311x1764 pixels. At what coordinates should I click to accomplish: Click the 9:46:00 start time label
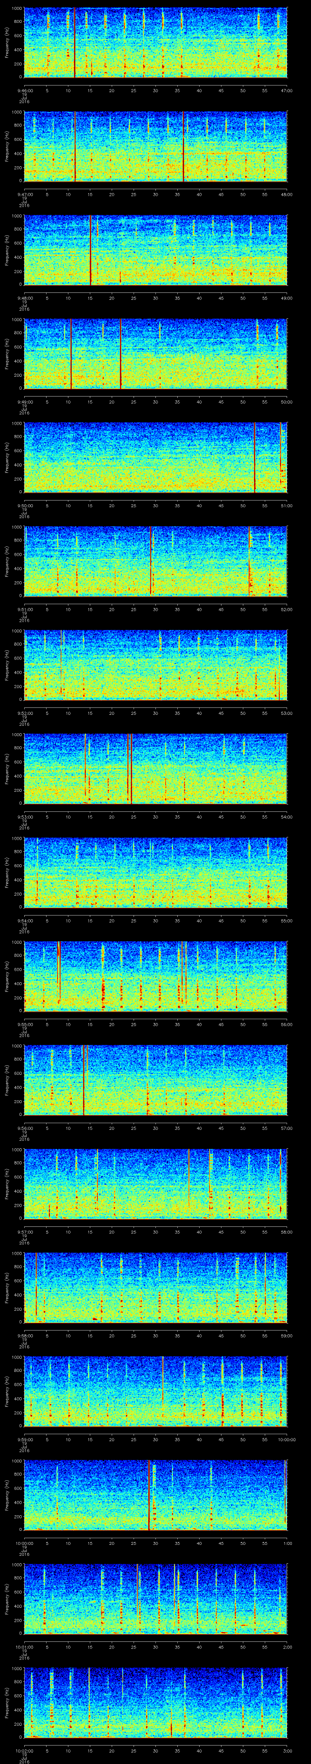25,90
